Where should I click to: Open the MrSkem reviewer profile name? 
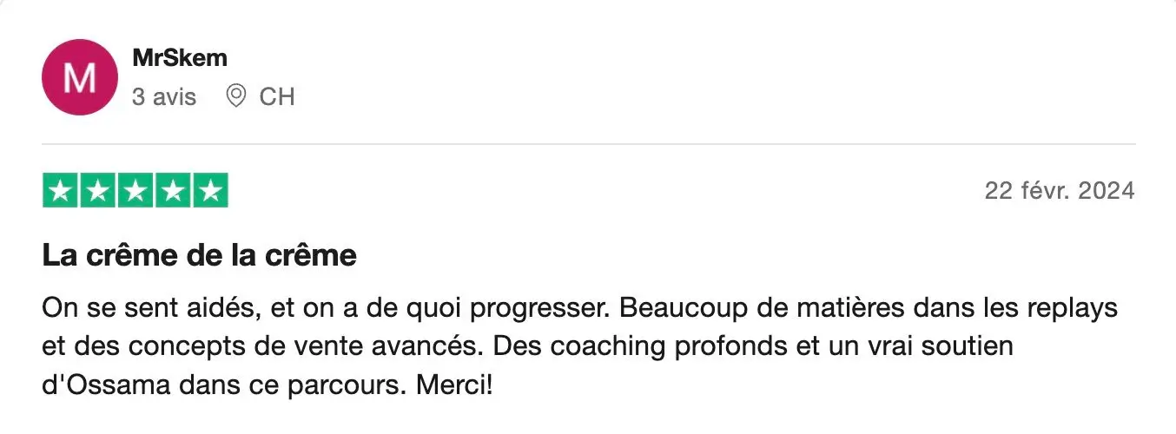(180, 58)
